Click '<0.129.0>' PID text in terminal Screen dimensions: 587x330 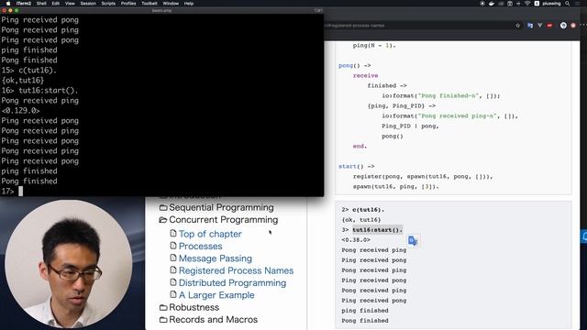tap(20, 111)
